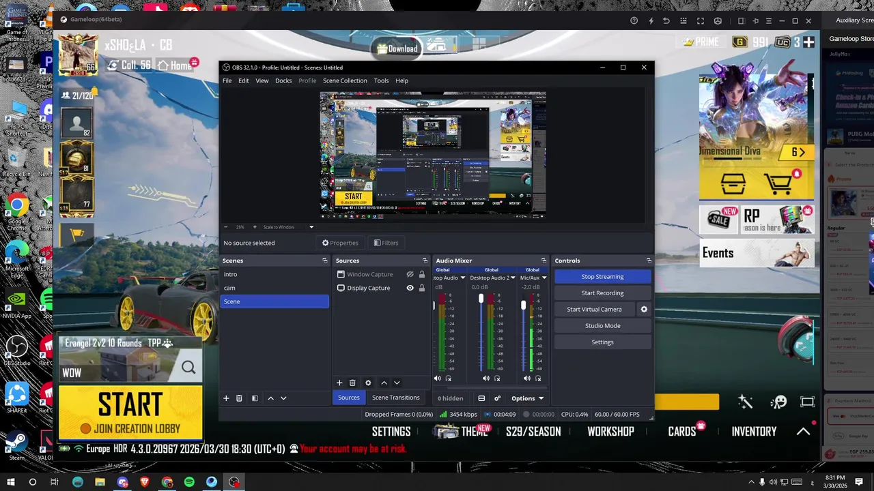This screenshot has height=491, width=874.
Task: Toggle monitoring headphone icon for Desktop Audio 2
Action: point(497,378)
